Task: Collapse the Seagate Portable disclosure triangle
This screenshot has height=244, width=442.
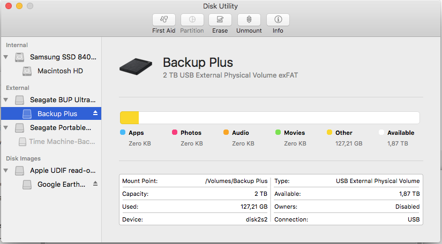Action: click(x=6, y=128)
